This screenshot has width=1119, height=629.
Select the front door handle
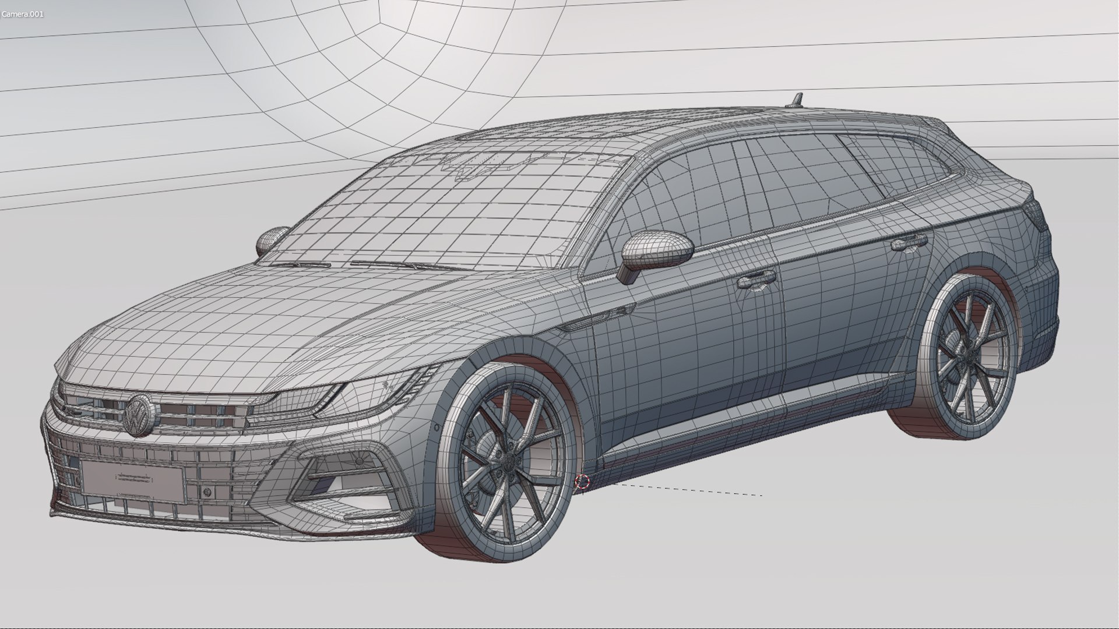point(756,280)
